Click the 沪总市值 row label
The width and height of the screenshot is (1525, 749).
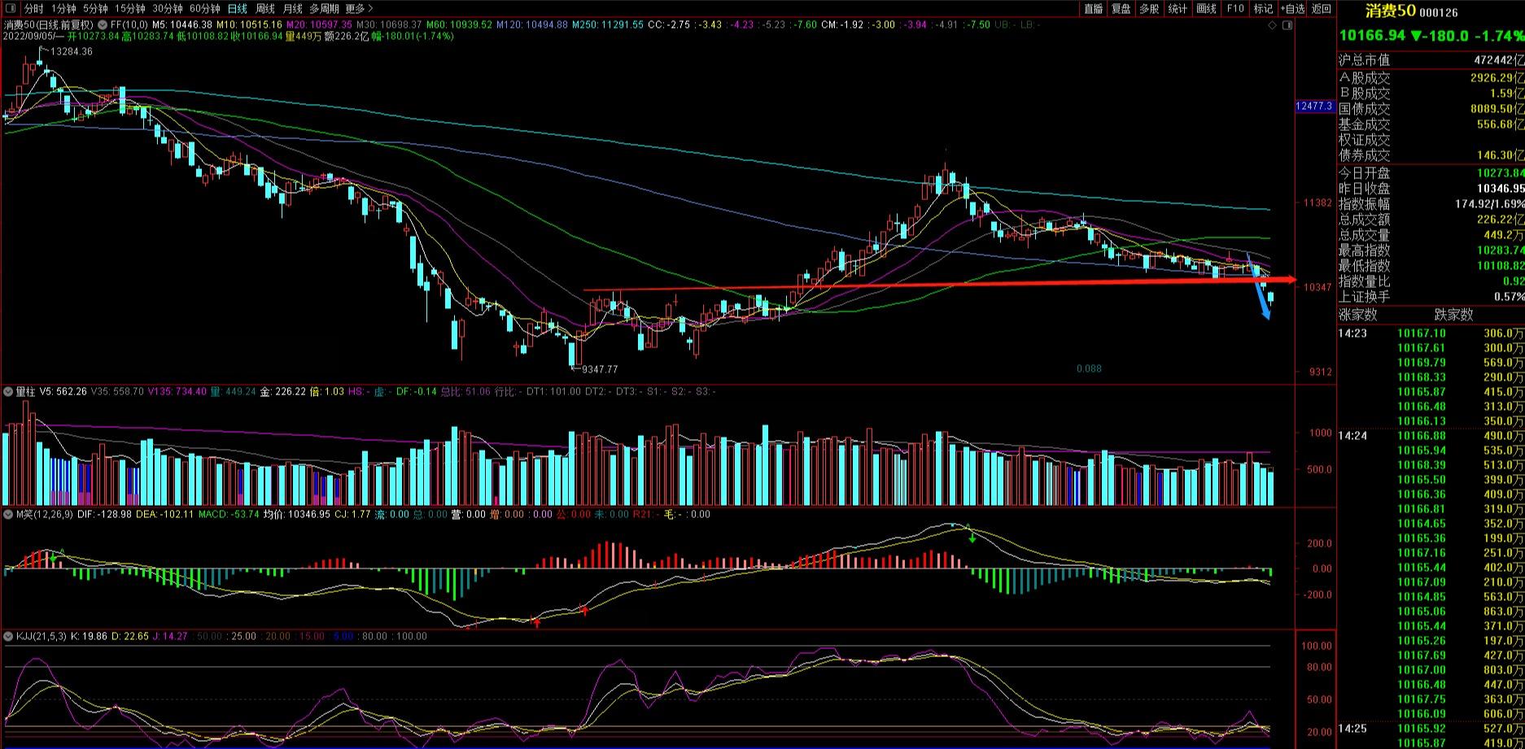click(x=1364, y=60)
